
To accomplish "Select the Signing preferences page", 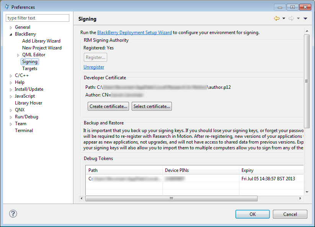I will (30, 62).
